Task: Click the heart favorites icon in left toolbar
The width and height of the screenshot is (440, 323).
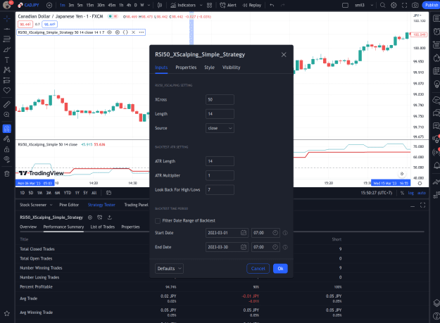Action: click(x=7, y=90)
